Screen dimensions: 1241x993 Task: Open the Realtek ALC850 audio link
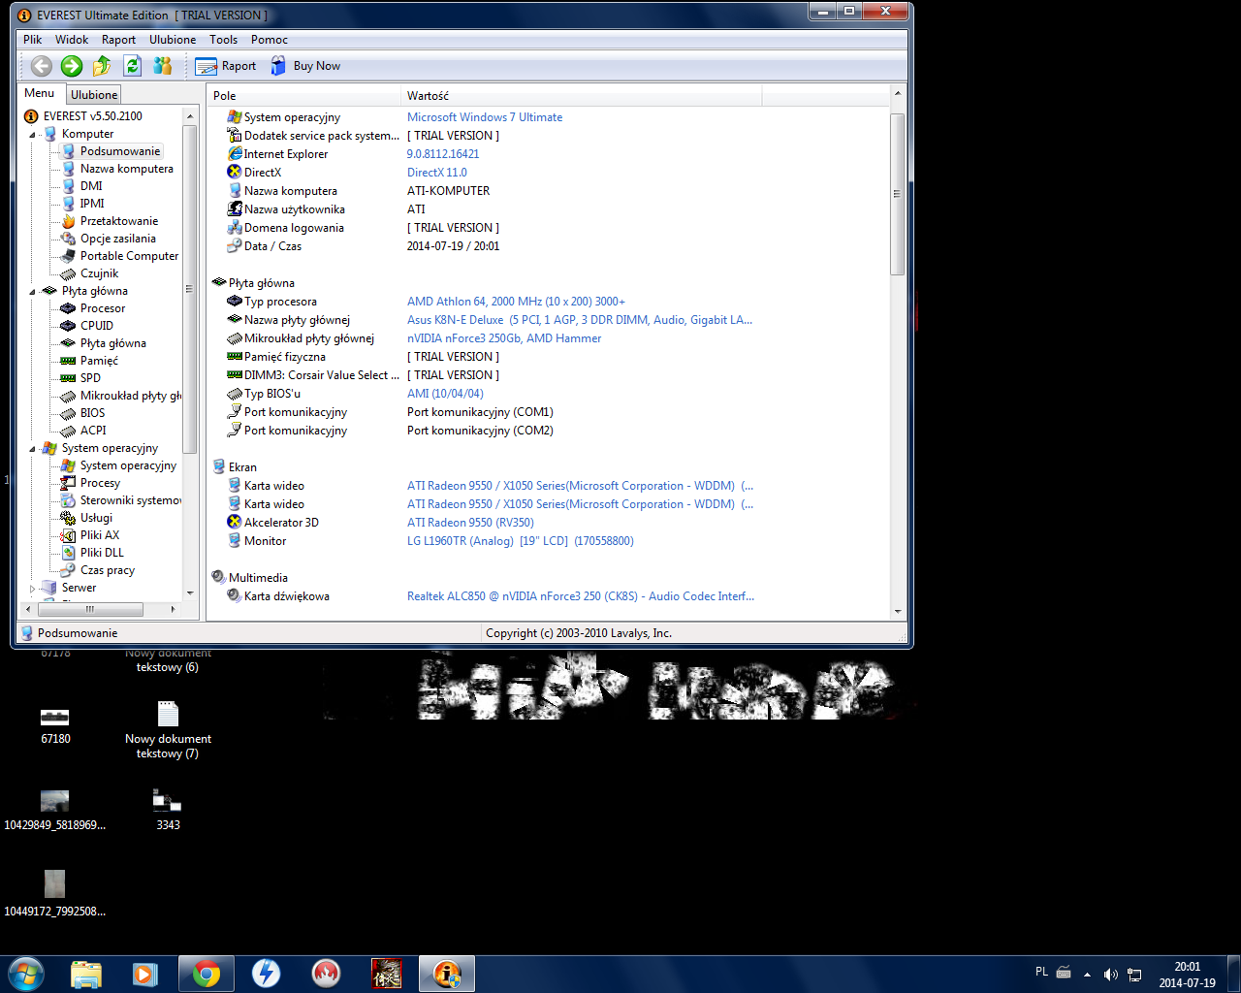(x=581, y=596)
